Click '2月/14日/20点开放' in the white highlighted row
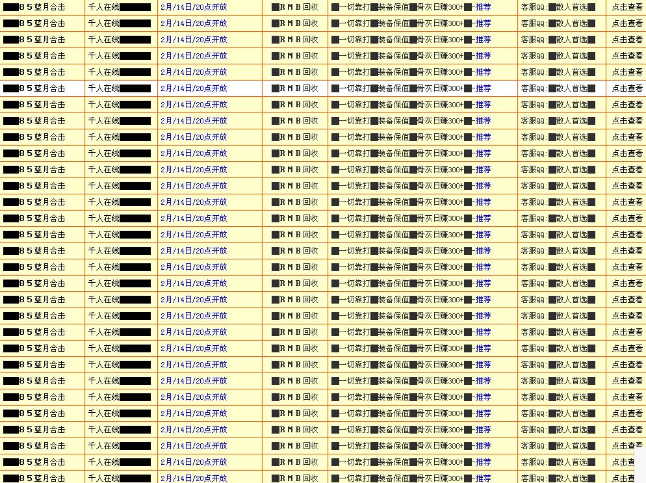 pyautogui.click(x=194, y=88)
